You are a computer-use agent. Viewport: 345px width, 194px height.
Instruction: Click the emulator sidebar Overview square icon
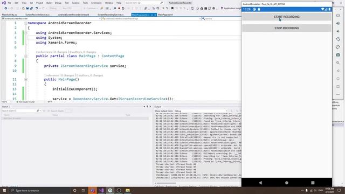(338, 87)
